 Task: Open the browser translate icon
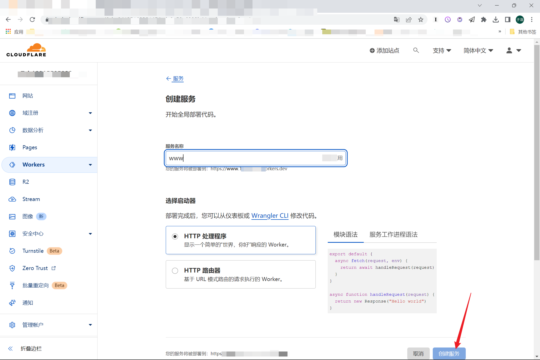397,19
